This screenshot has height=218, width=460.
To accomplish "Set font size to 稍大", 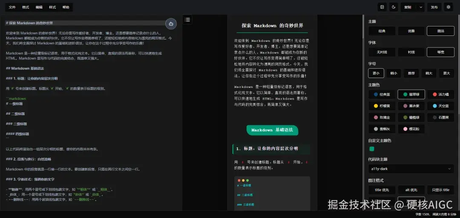I will [x=429, y=73].
